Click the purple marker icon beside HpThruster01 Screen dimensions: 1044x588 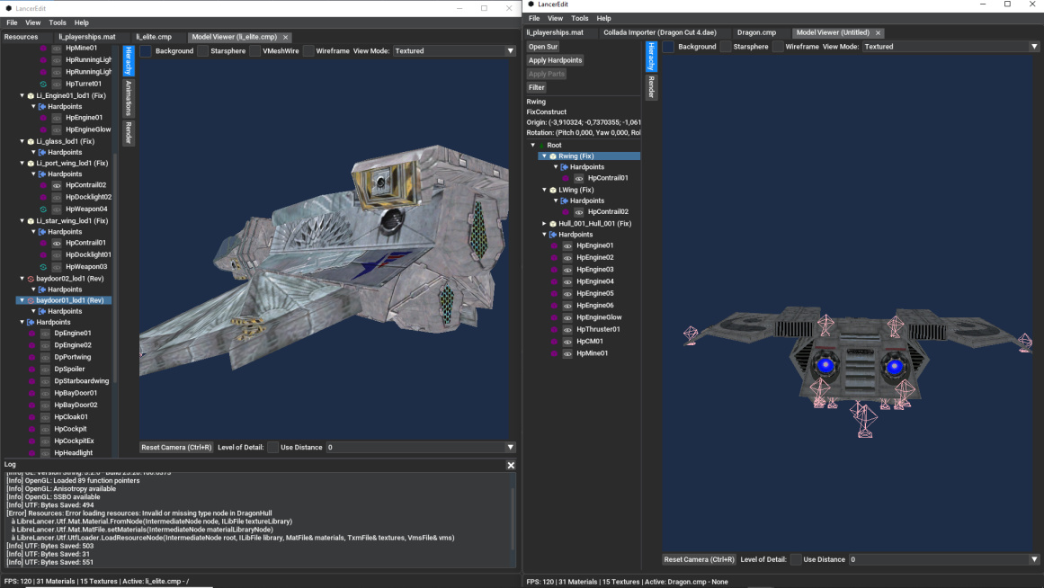coord(554,329)
